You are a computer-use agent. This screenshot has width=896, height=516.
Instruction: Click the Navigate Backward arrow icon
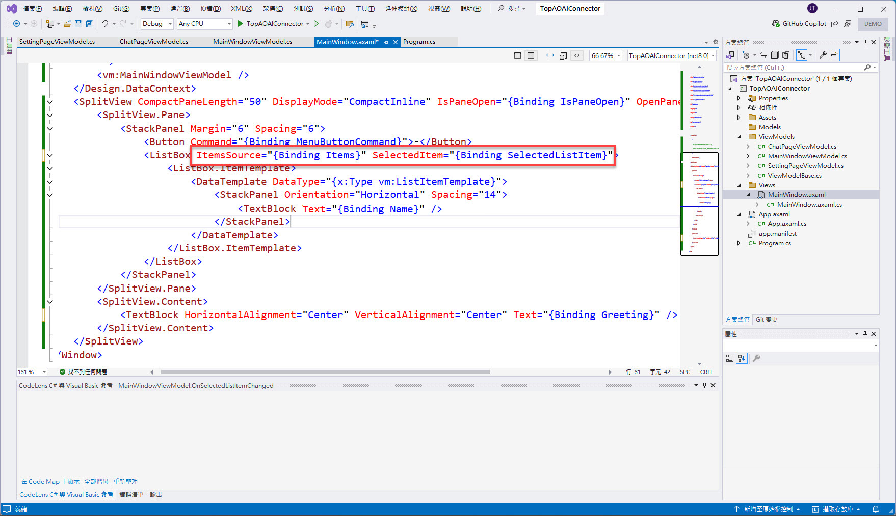tap(16, 24)
